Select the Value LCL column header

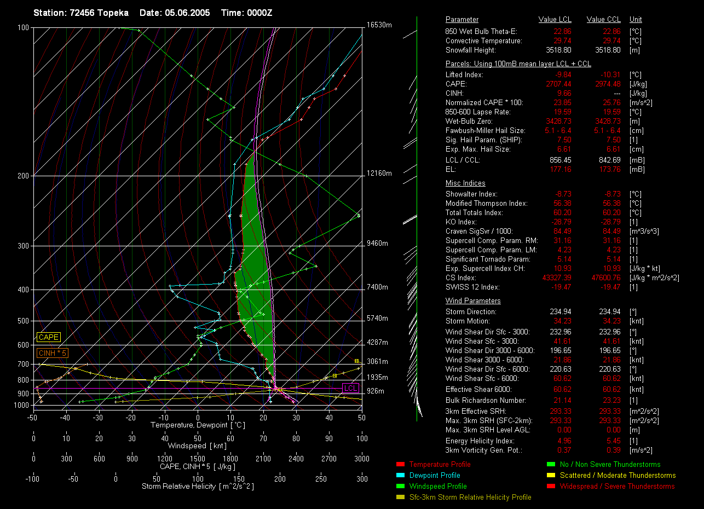coord(555,20)
